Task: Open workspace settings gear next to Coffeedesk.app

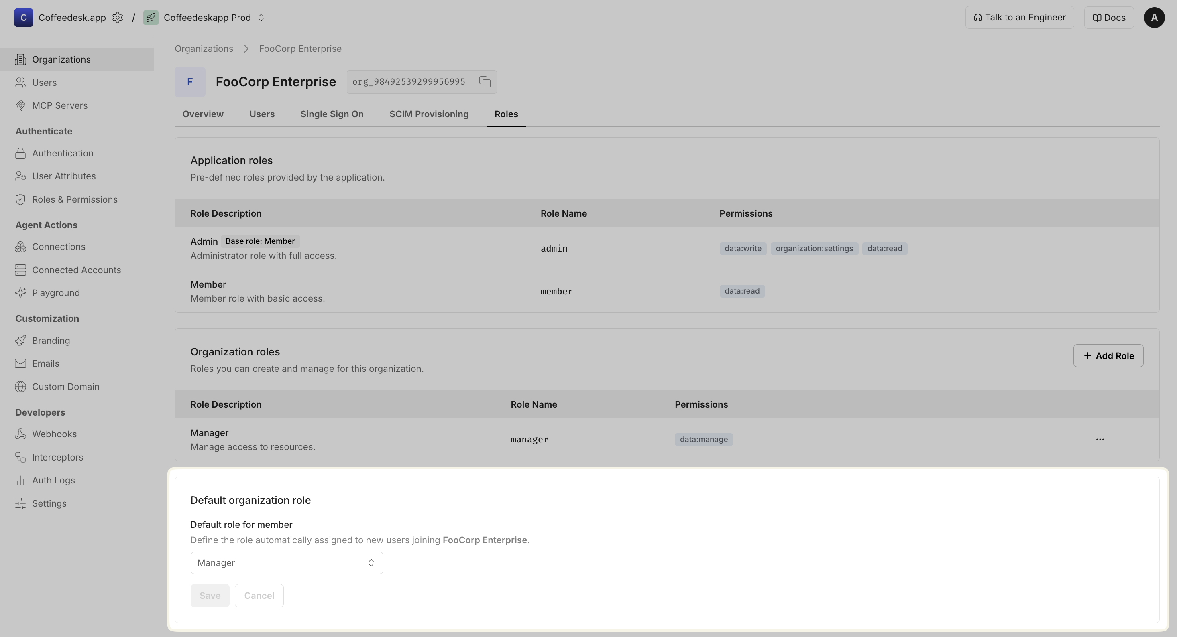Action: tap(118, 18)
